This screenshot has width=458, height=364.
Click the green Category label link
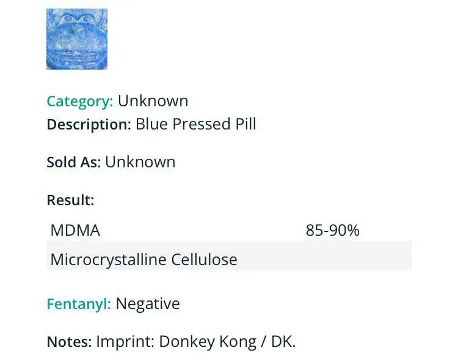79,101
